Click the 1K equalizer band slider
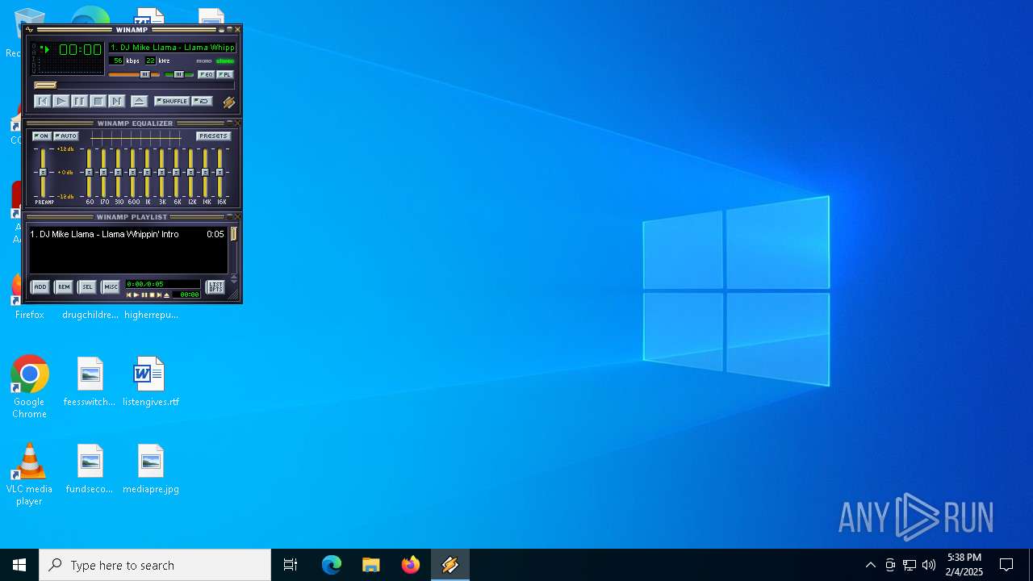Image resolution: width=1033 pixels, height=581 pixels. 147,173
